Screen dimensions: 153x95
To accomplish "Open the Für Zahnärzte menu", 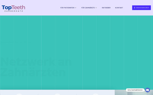I will click(x=88, y=8).
